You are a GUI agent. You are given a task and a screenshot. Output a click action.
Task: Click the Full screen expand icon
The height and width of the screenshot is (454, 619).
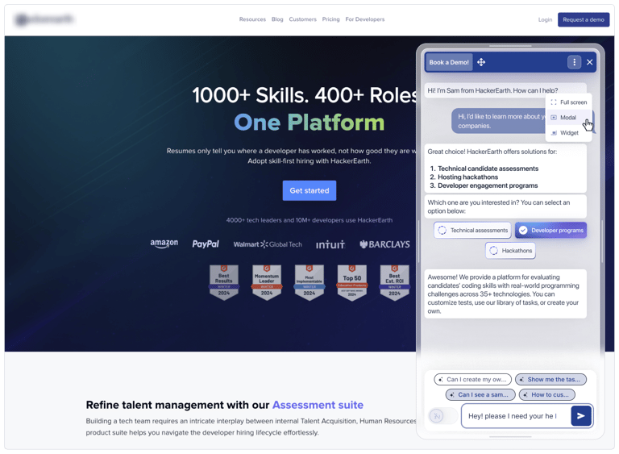pyautogui.click(x=554, y=102)
